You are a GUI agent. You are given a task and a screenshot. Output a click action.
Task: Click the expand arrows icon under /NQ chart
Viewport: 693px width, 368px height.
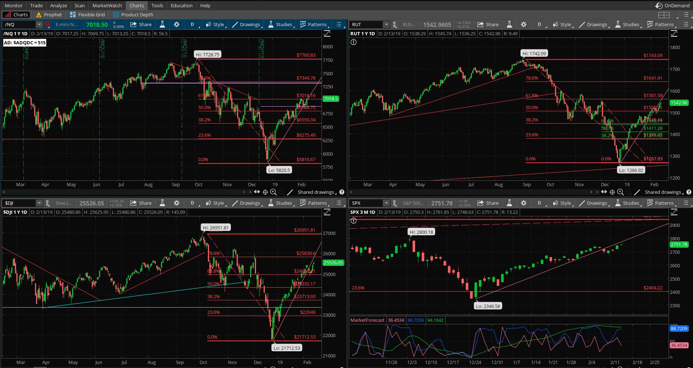pos(257,192)
